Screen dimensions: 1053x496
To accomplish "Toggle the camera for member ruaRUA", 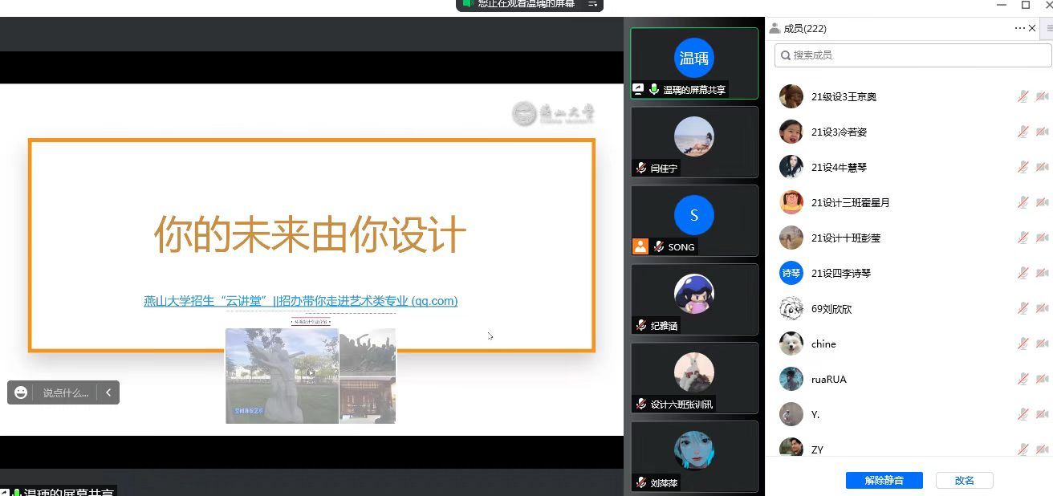I will coord(1042,379).
